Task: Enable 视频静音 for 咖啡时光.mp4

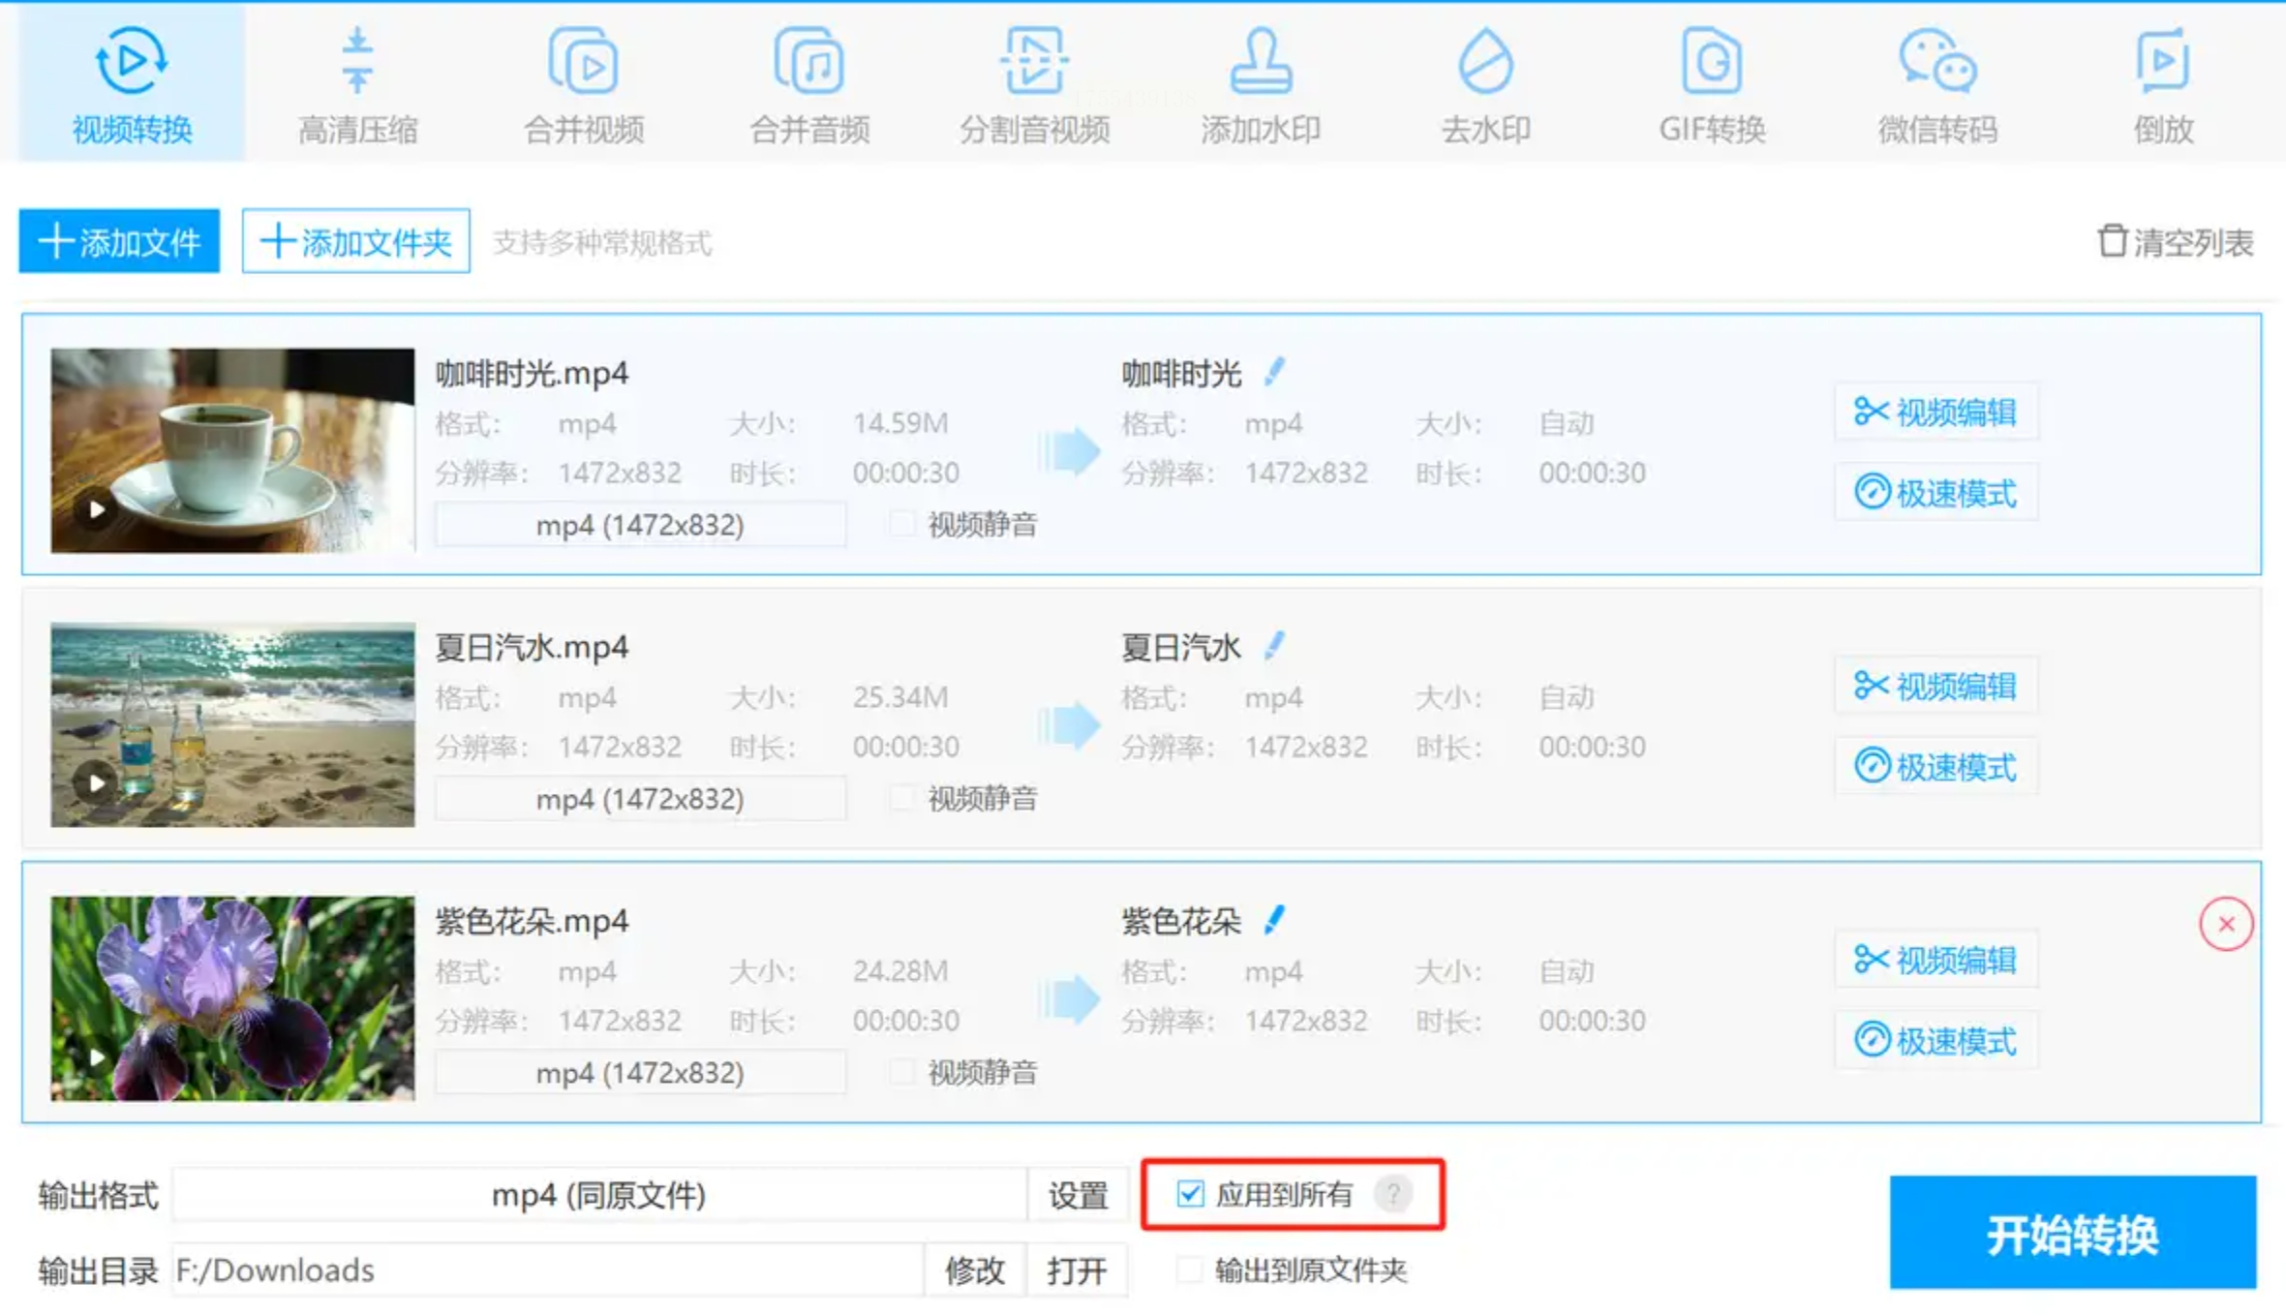Action: 902,524
